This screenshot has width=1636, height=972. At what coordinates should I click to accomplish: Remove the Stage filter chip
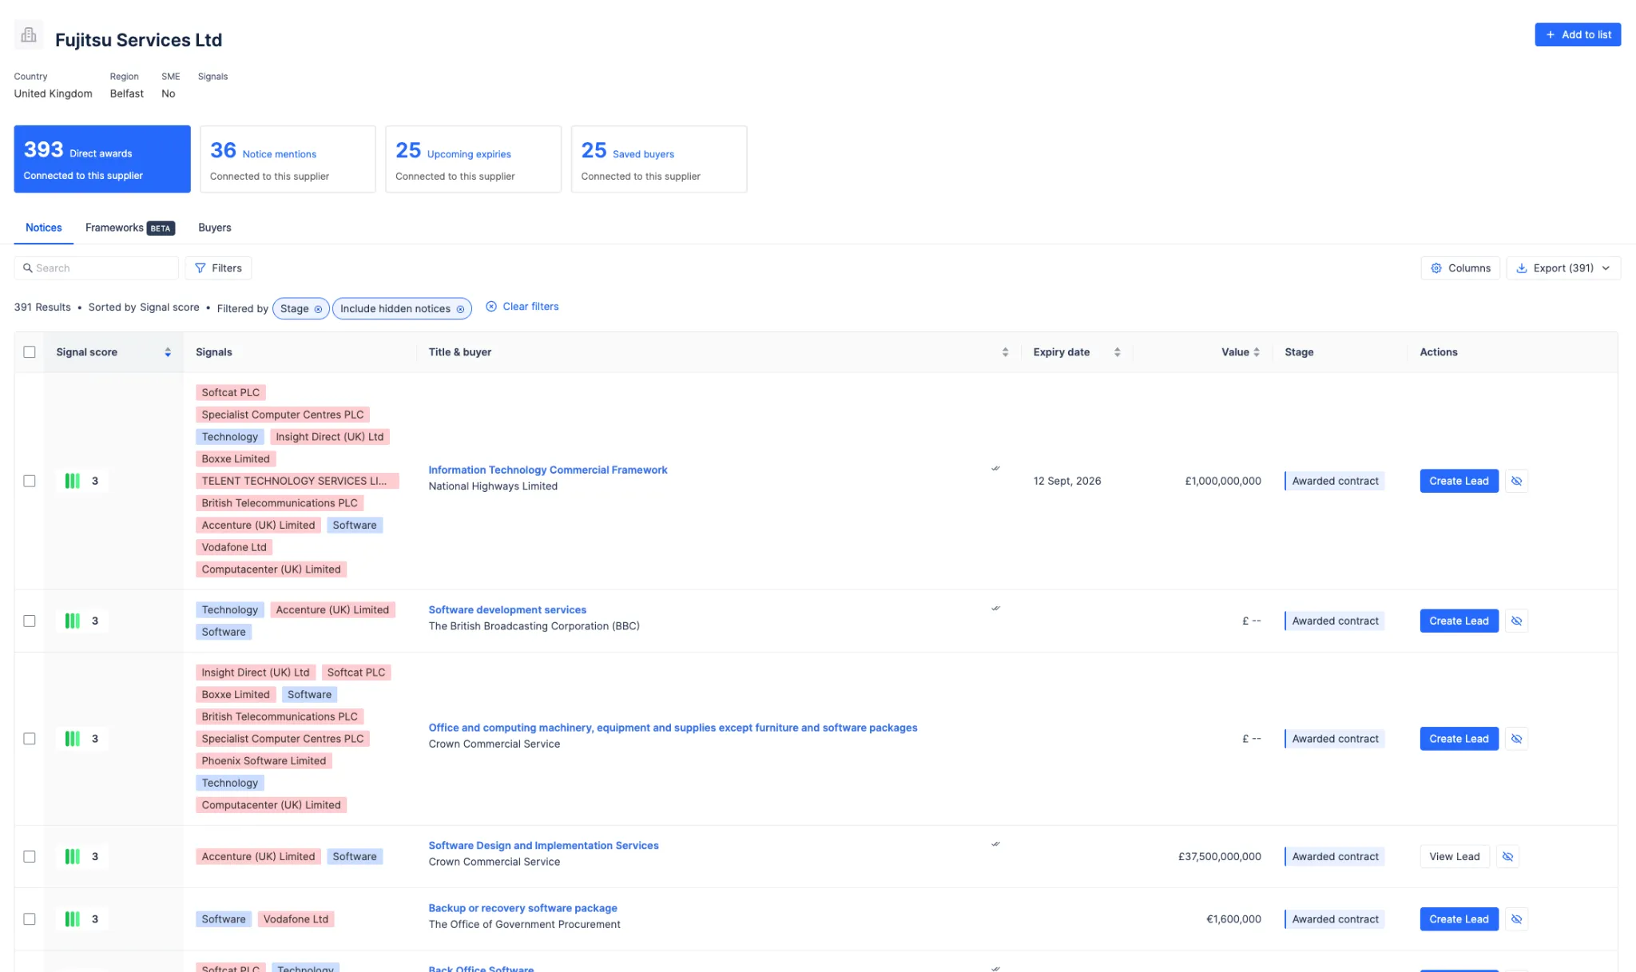pyautogui.click(x=318, y=309)
